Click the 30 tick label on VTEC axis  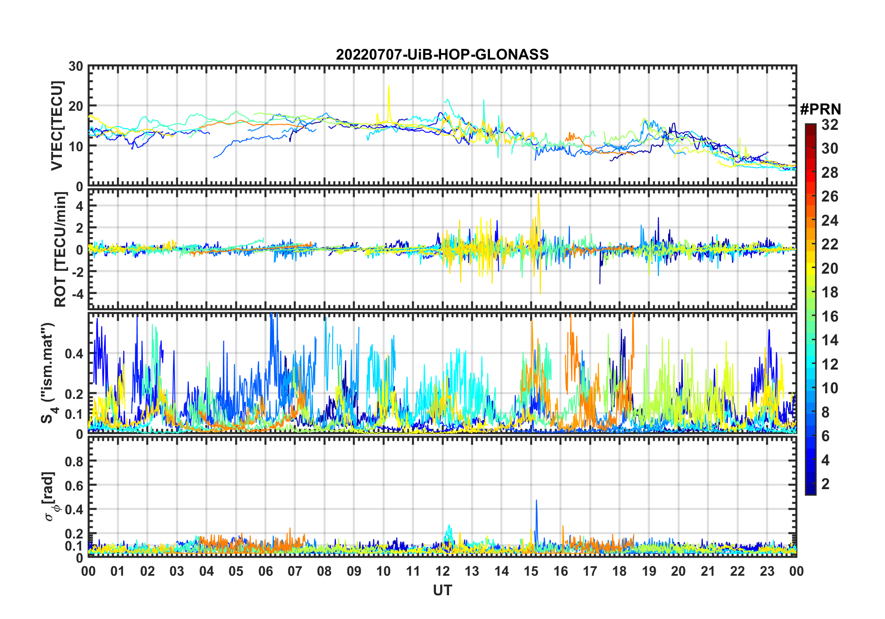pyautogui.click(x=76, y=67)
